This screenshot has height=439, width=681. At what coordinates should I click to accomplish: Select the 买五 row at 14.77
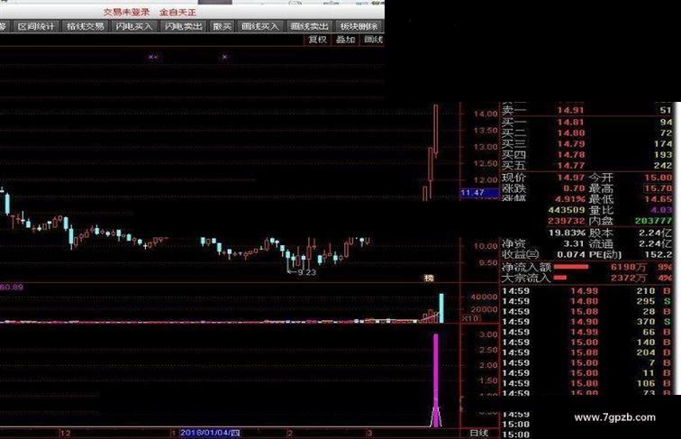586,166
